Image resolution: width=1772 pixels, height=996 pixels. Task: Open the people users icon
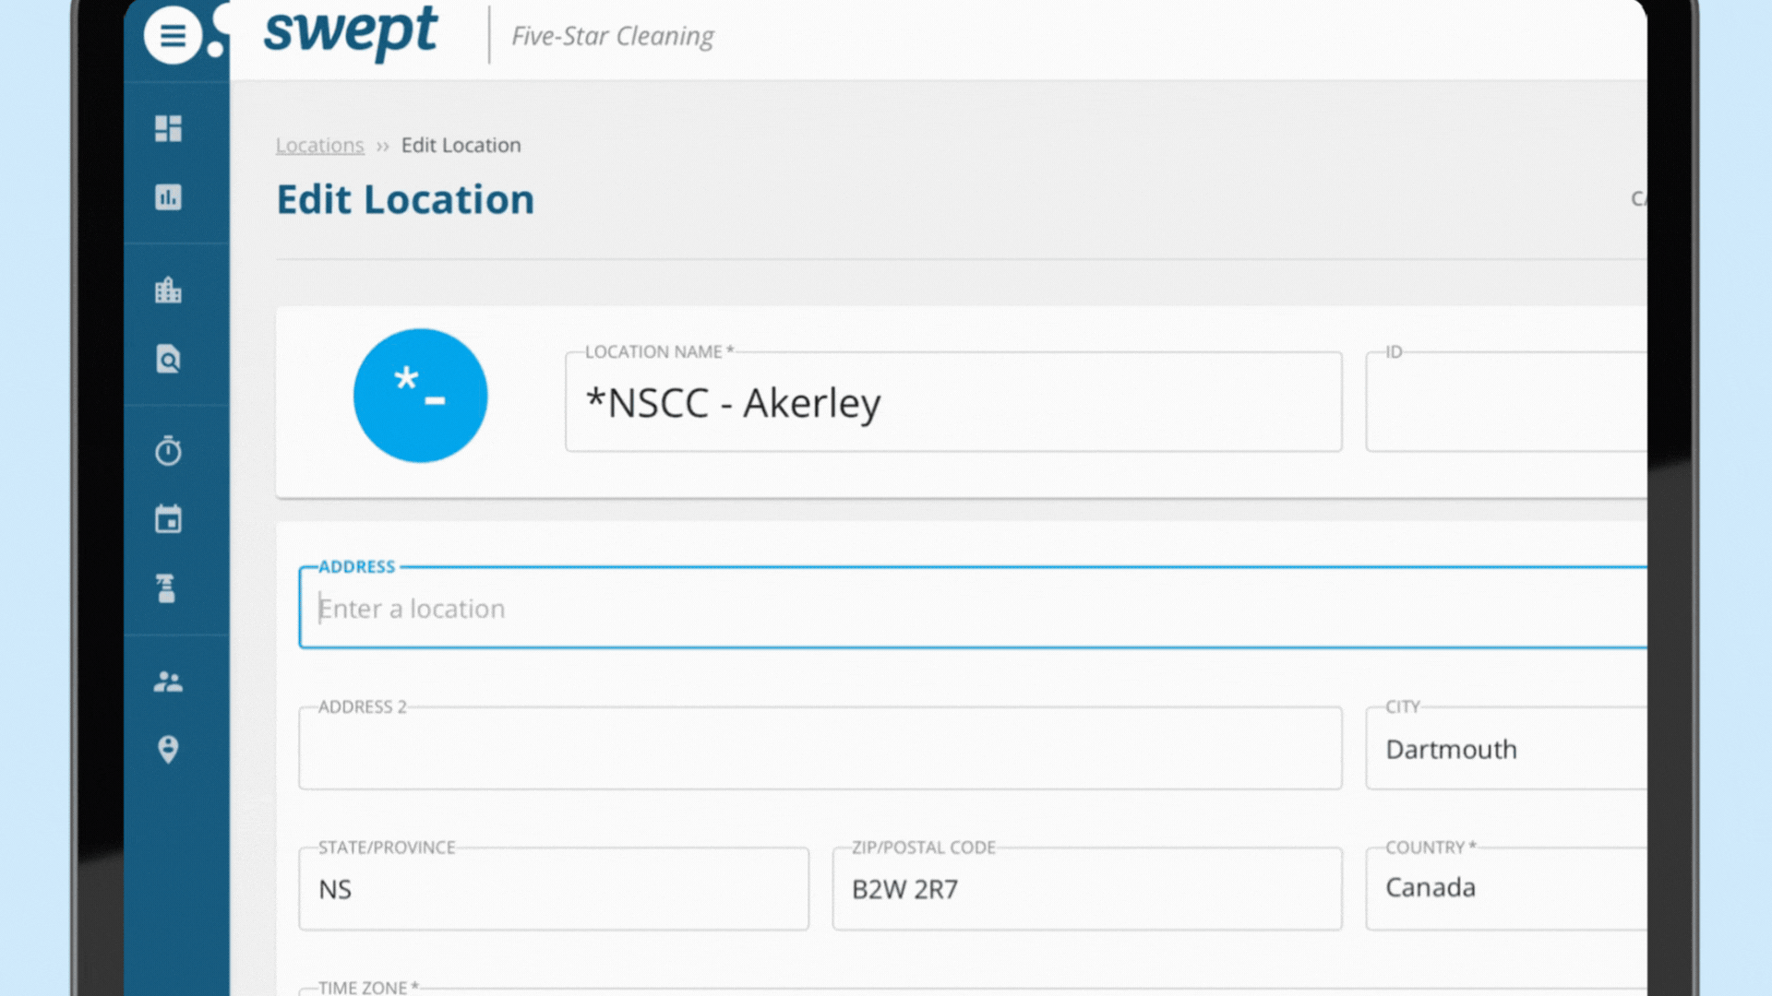[x=168, y=682]
